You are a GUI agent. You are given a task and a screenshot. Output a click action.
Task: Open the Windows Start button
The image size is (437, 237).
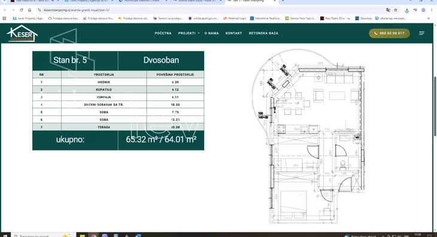pos(5,235)
